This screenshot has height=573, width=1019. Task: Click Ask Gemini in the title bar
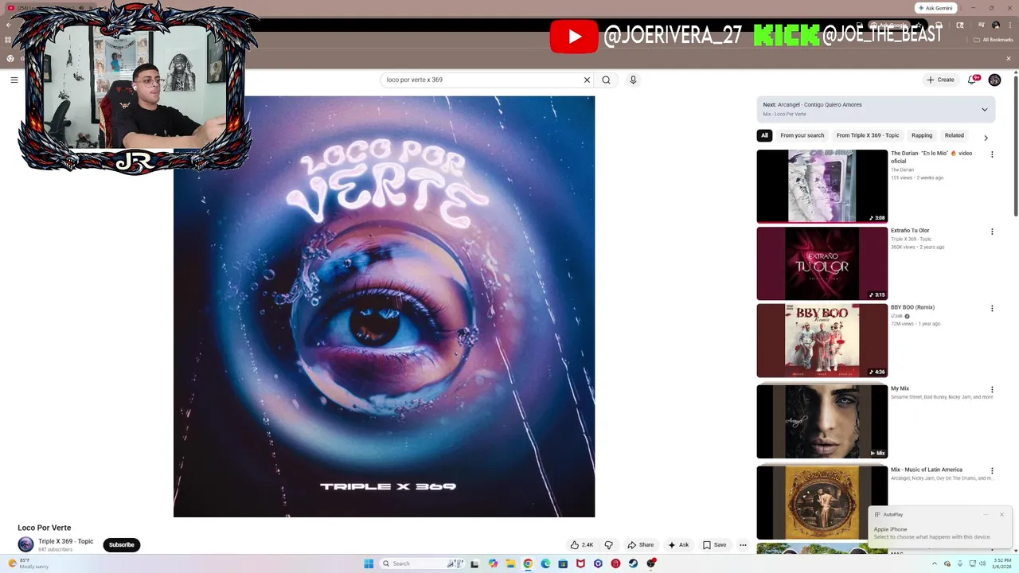pyautogui.click(x=935, y=8)
